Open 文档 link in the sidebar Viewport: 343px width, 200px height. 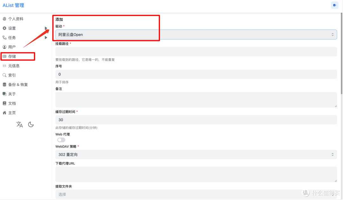pos(12,103)
